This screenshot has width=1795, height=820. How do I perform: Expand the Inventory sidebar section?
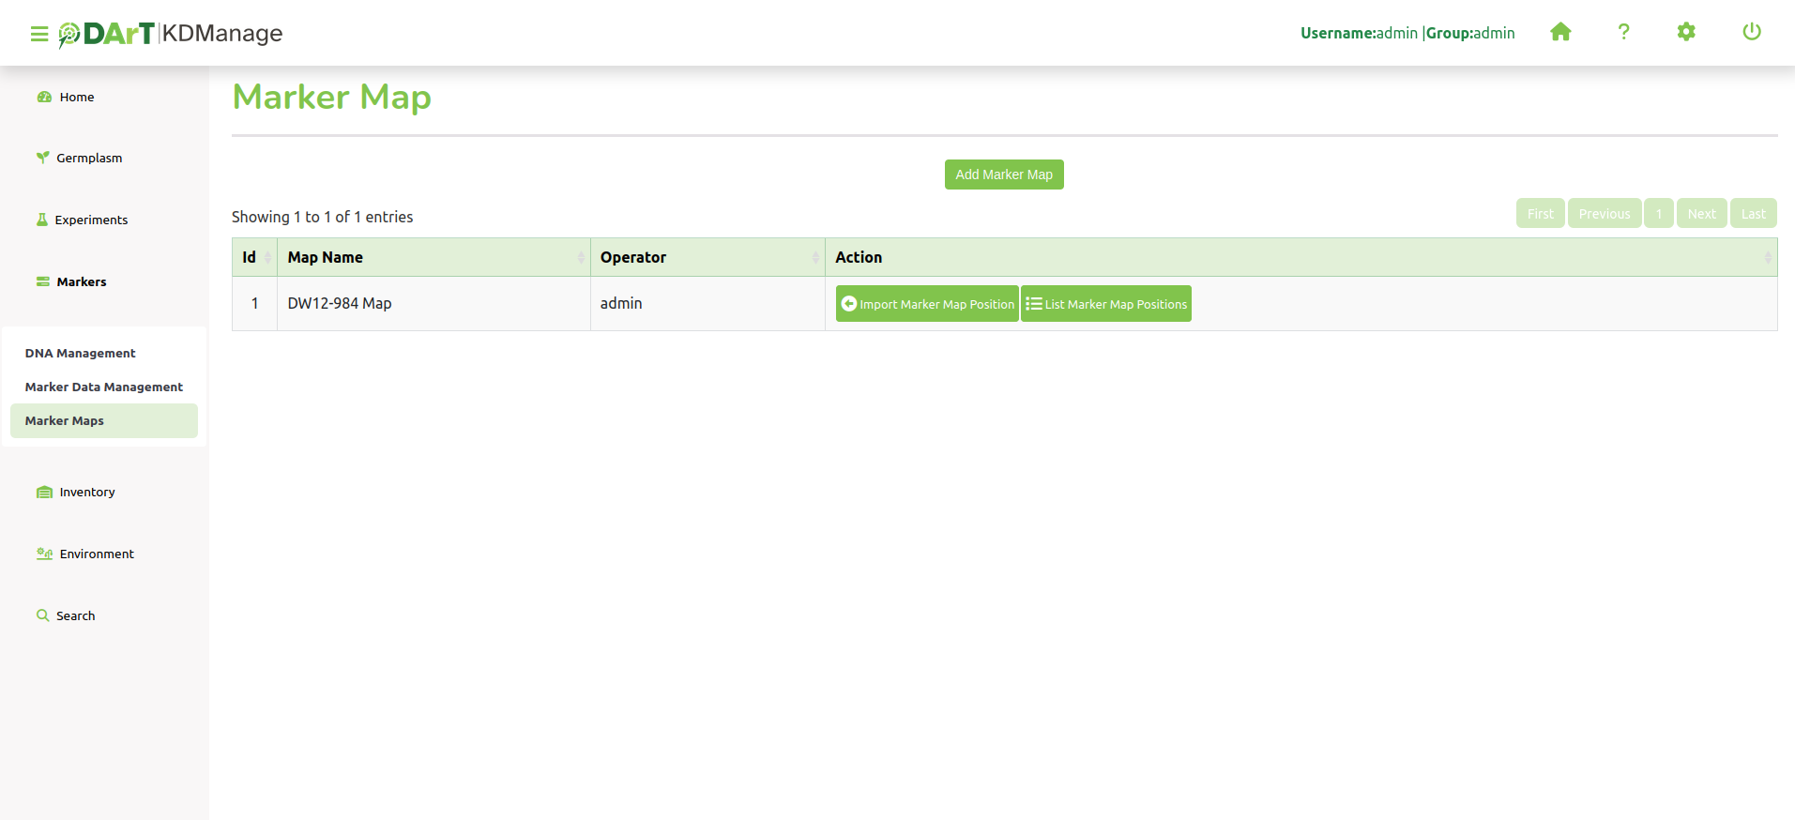[x=86, y=493]
